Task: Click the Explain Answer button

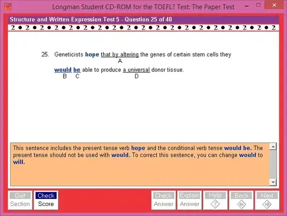Action: click(x=189, y=200)
